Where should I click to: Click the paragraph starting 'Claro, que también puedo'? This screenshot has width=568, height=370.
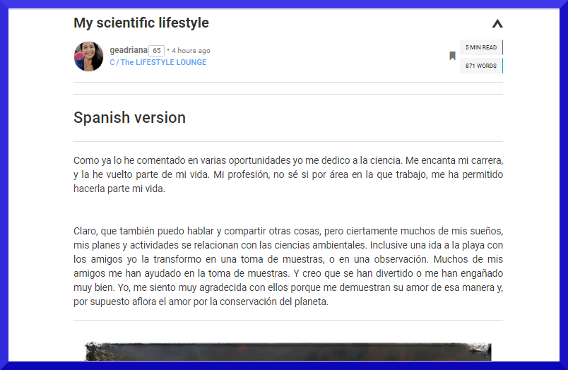pos(288,266)
